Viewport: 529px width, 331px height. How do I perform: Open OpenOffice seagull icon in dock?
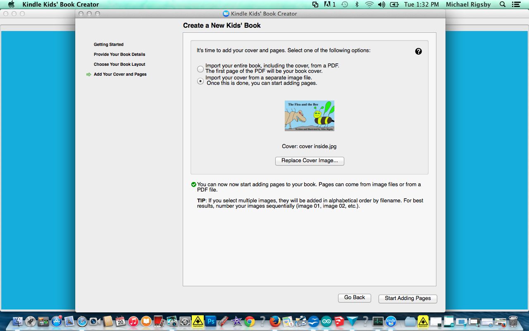tap(313, 321)
